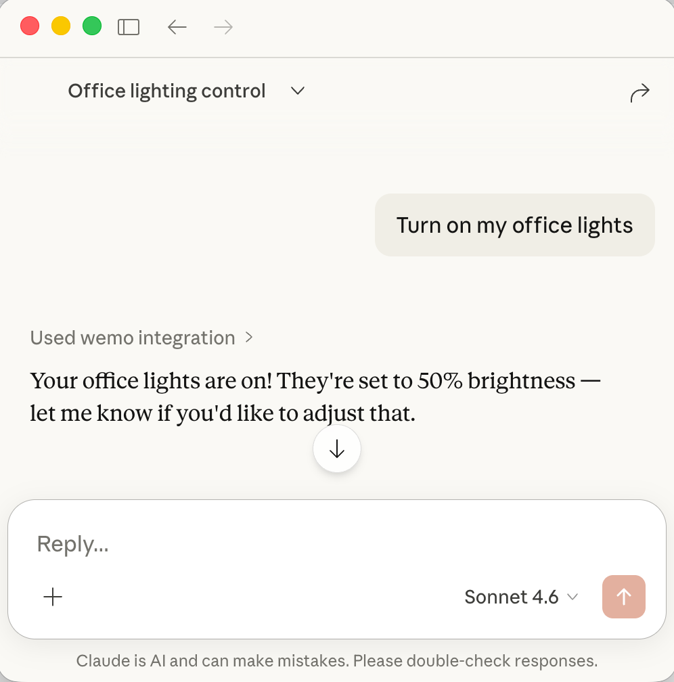Open the "Used wemo integration" link
This screenshot has width=674, height=682.
pos(133,338)
